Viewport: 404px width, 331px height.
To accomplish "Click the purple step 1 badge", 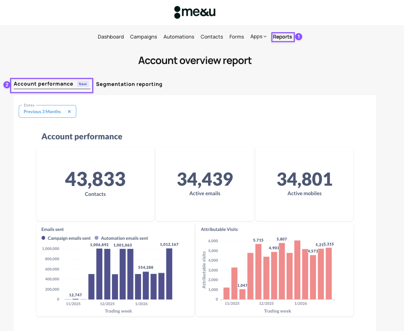I will tap(299, 36).
